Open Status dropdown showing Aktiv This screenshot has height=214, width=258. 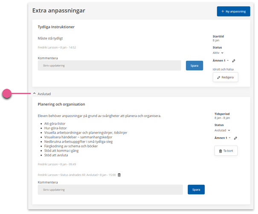point(218,53)
